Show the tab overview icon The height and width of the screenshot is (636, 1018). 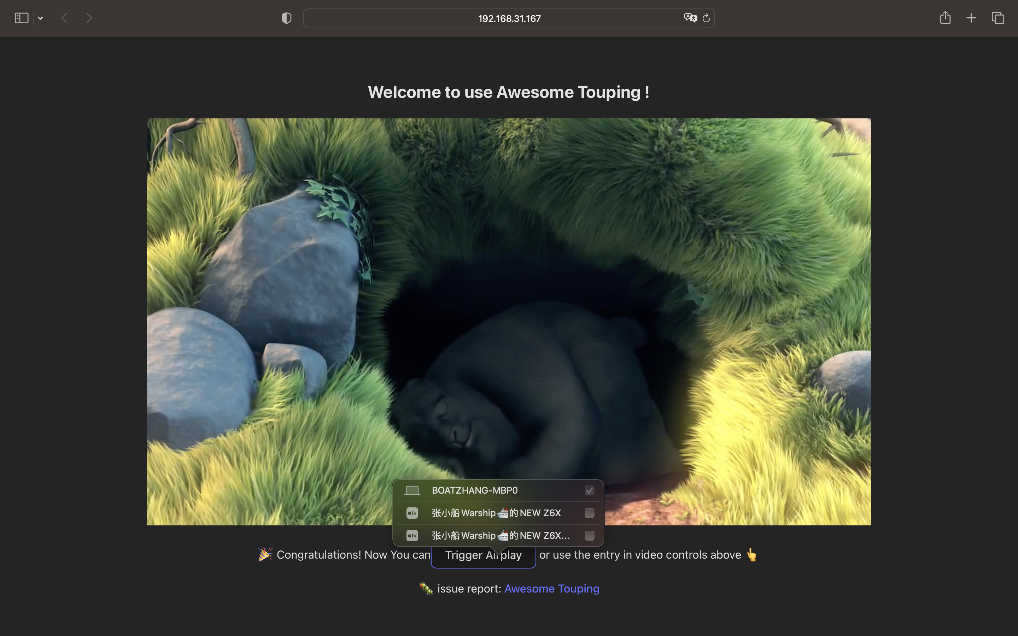click(x=998, y=18)
